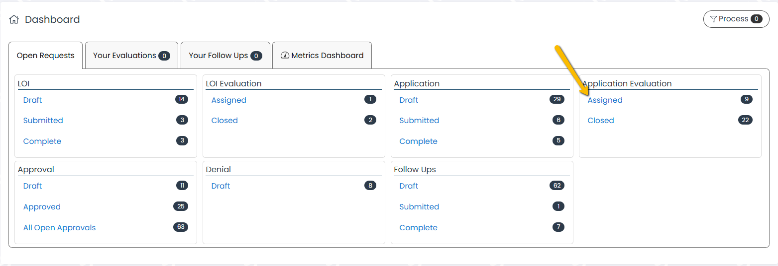
Task: Open Draft under the Follow Ups section
Action: (x=409, y=186)
